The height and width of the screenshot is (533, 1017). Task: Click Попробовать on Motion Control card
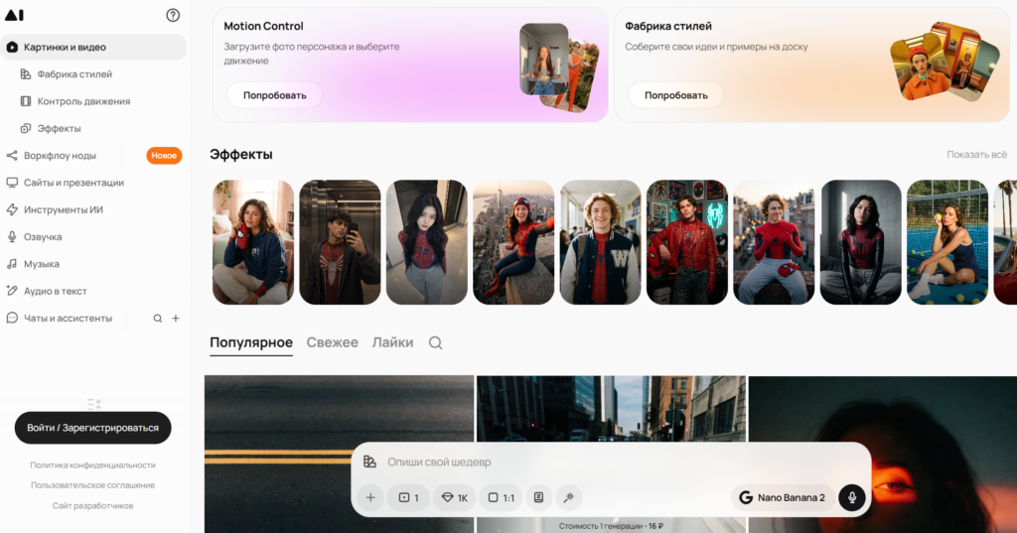275,95
